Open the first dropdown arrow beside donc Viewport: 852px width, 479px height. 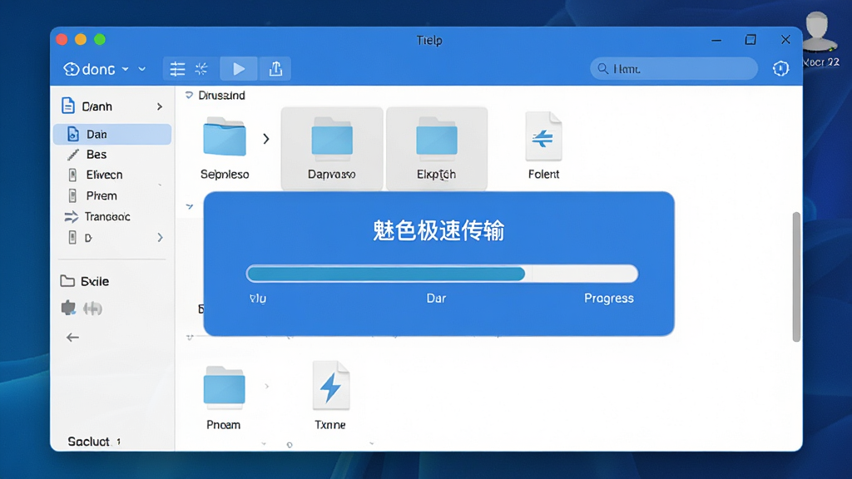coord(126,70)
